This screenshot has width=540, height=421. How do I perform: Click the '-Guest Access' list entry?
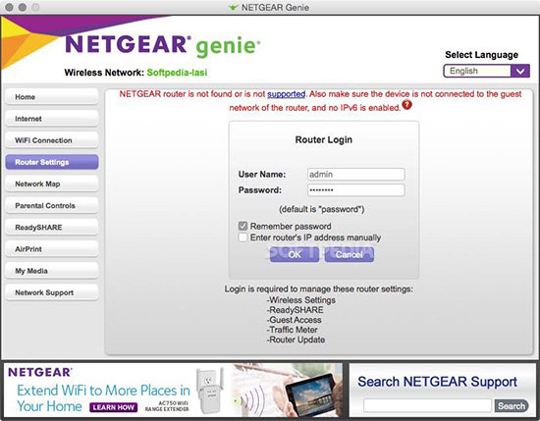coord(295,320)
